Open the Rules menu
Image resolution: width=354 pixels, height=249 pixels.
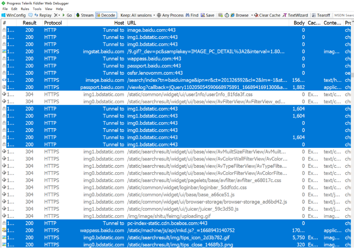pos(25,9)
